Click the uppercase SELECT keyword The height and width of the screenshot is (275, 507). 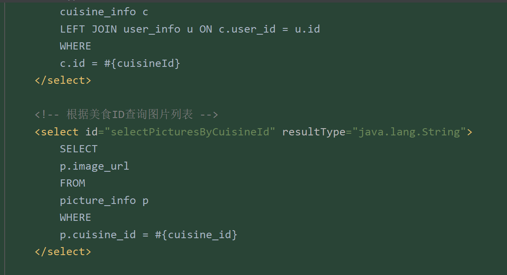pyautogui.click(x=79, y=149)
